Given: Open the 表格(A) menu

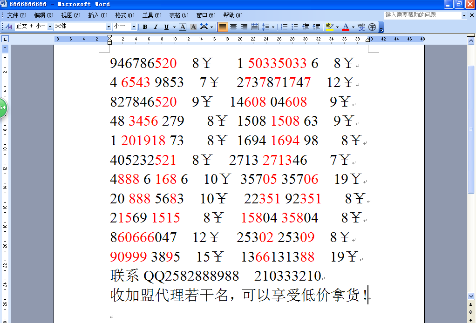Looking at the screenshot, I should pyautogui.click(x=179, y=15).
